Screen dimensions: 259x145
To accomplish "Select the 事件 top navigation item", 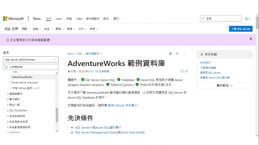I will pyautogui.click(x=116, y=19).
